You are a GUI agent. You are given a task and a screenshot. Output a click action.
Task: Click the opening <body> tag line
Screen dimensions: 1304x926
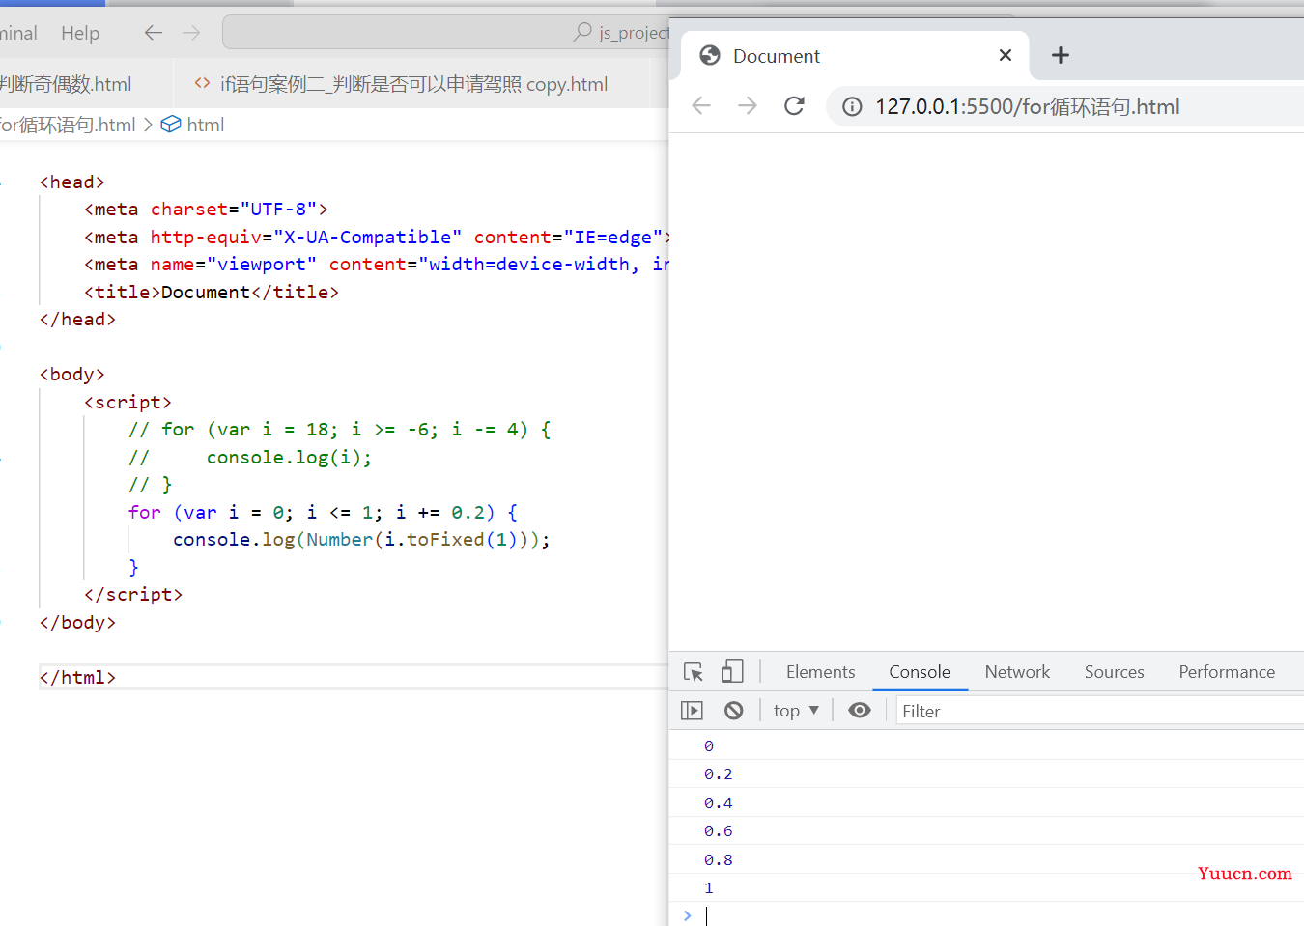tap(72, 375)
